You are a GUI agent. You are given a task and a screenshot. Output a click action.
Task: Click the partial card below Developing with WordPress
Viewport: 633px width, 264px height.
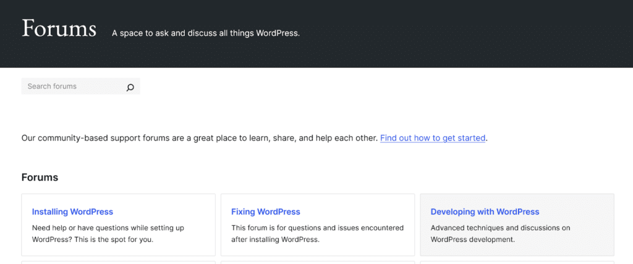pyautogui.click(x=517, y=262)
